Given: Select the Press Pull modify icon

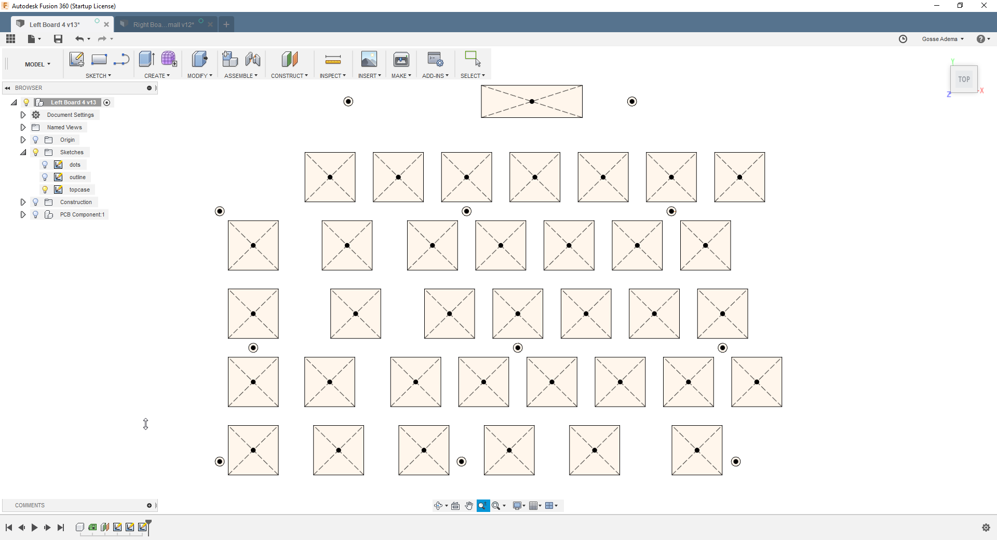Looking at the screenshot, I should pos(199,59).
